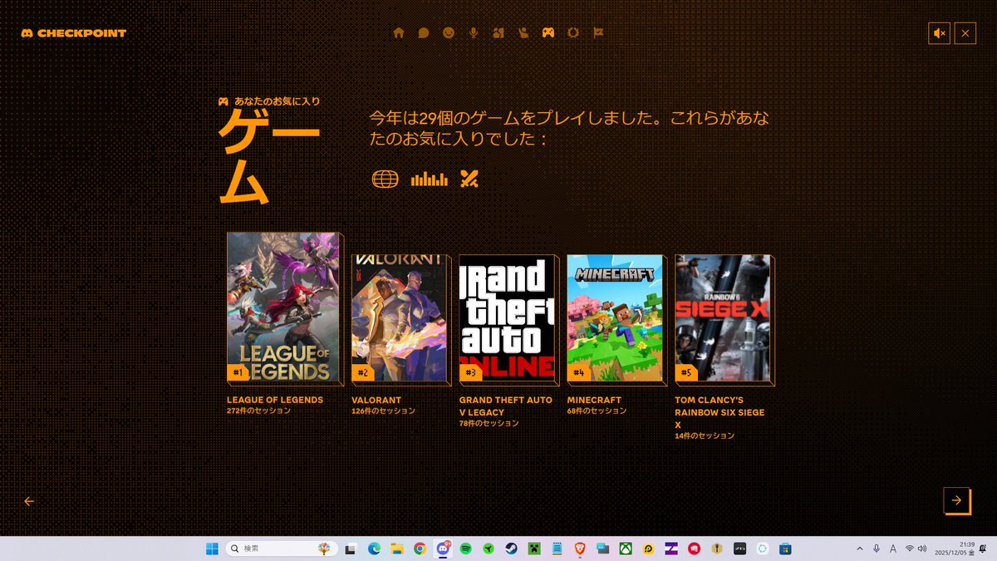
Task: Click the GRAND THEFT AUTO V LEGACY title
Action: pos(506,406)
